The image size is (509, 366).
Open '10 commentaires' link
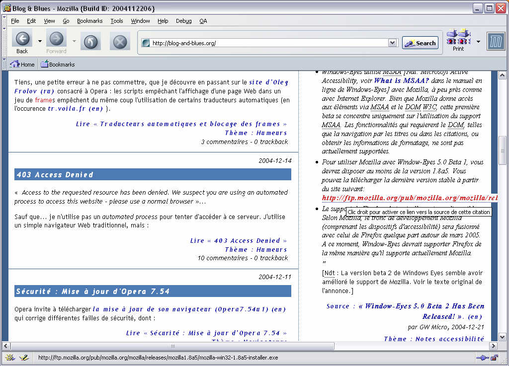click(223, 258)
